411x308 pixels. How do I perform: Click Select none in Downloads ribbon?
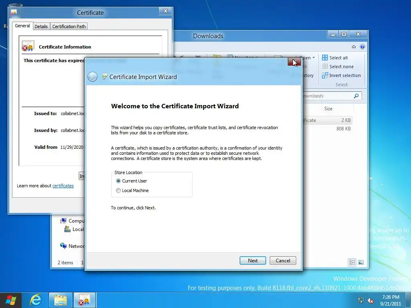coord(338,67)
